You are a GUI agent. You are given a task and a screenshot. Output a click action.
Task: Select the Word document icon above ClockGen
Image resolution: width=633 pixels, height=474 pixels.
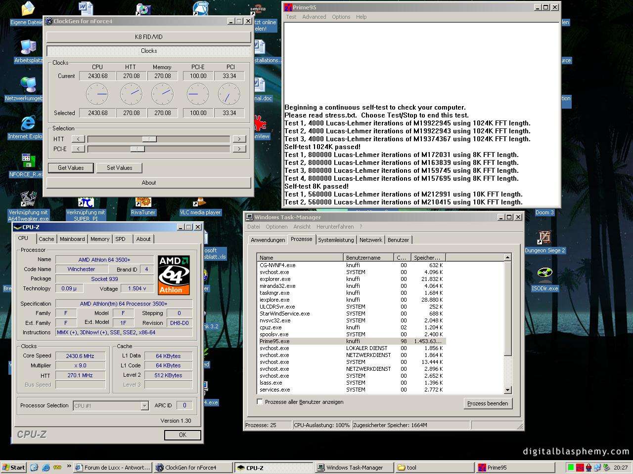[x=86, y=8]
